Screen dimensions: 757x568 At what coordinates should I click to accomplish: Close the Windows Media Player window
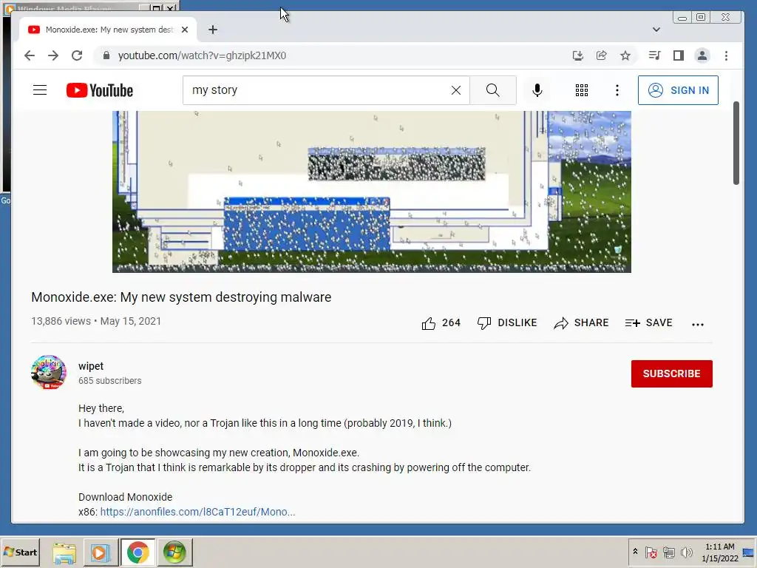[170, 7]
